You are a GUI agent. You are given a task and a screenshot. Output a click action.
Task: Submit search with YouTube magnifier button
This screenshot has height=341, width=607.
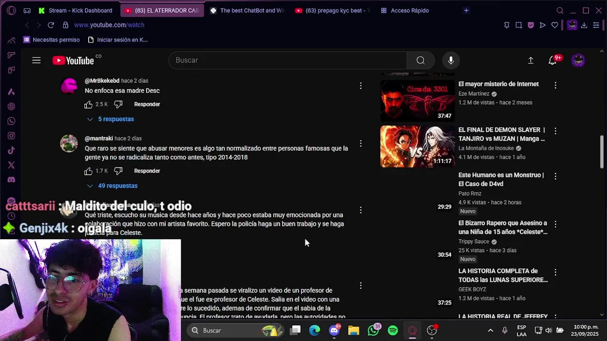coord(421,60)
